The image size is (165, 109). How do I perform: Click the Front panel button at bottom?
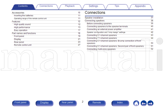(21, 103)
